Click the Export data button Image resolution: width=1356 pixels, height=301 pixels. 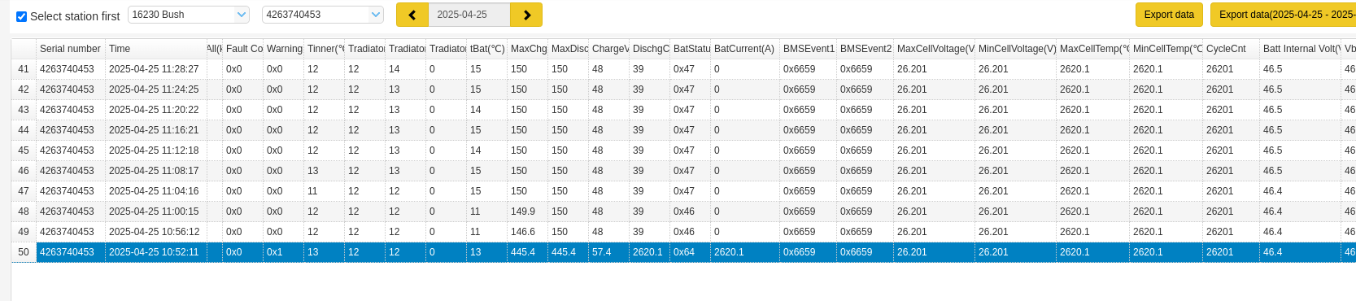[x=1169, y=15]
